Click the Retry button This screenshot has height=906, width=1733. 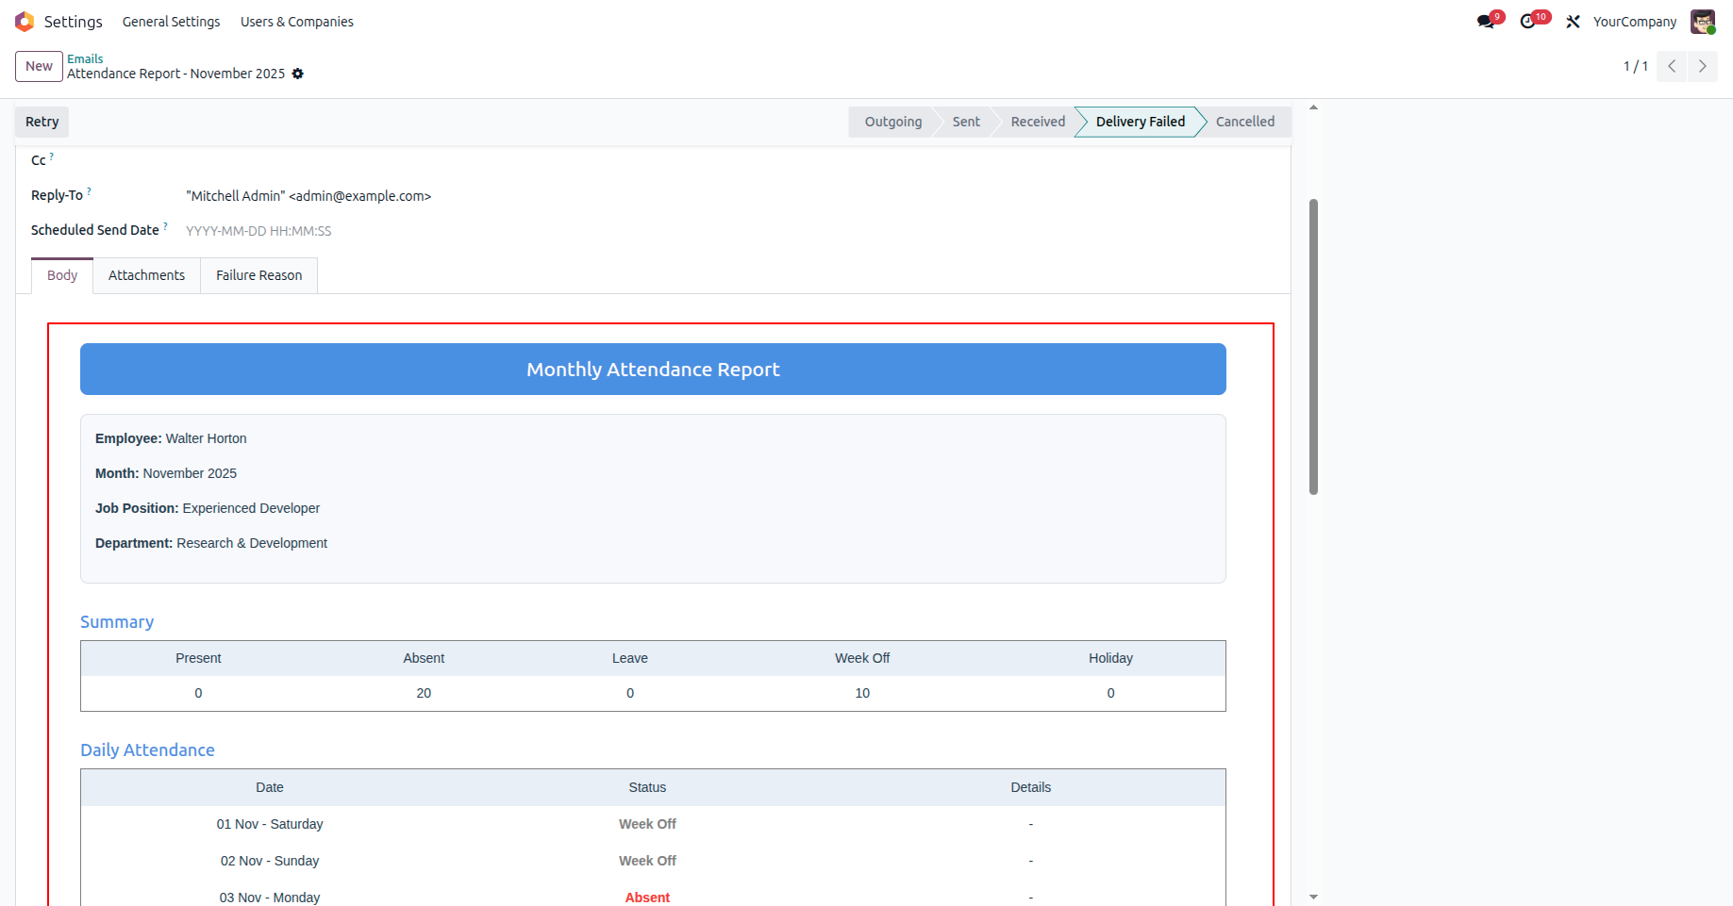pos(41,122)
